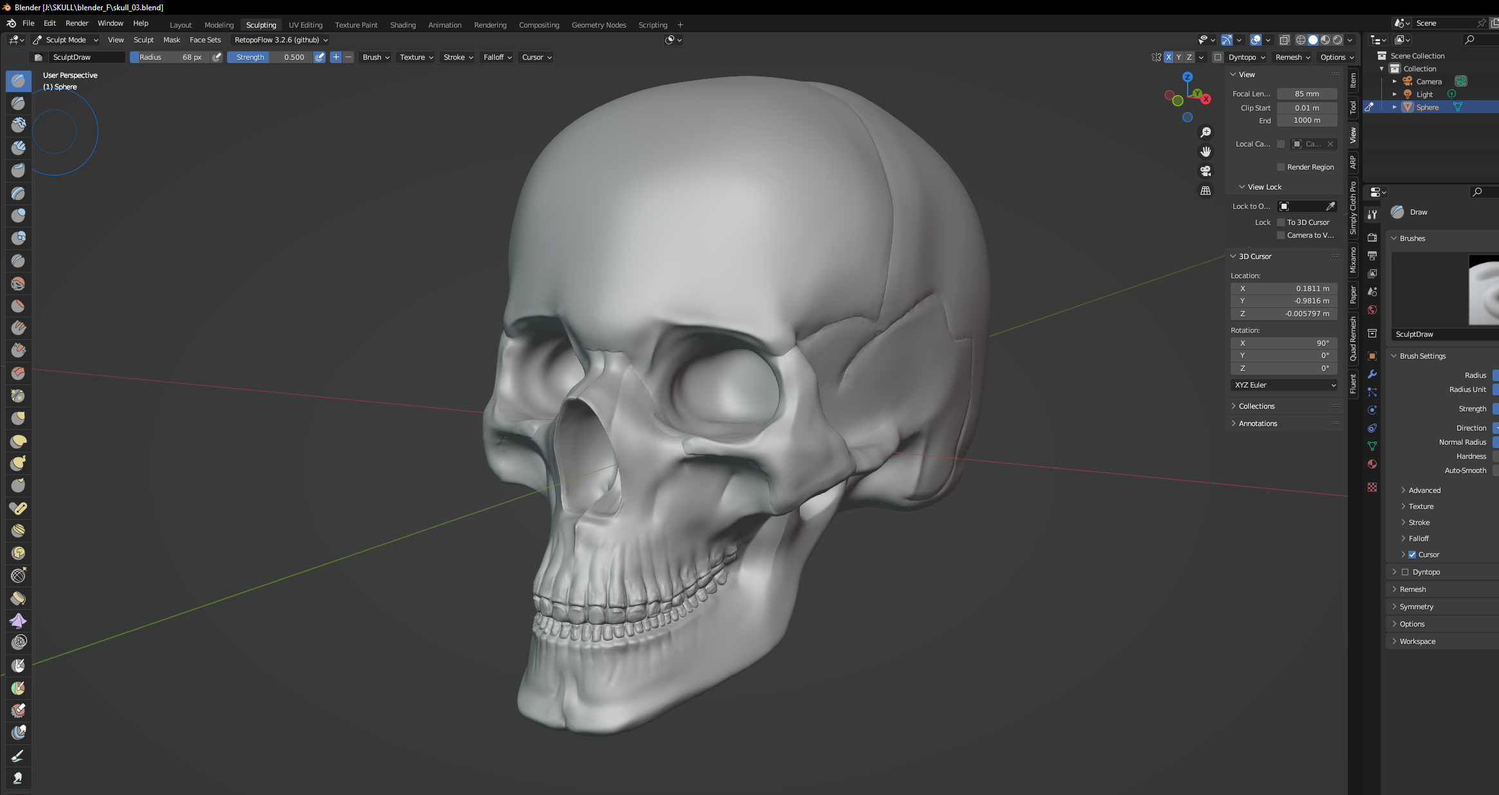Select the Camera object in outliner
This screenshot has height=795, width=1499.
1428,82
